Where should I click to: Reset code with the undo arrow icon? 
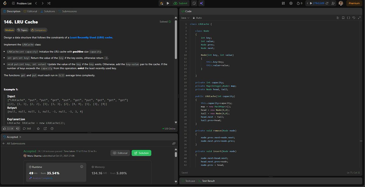354,18
